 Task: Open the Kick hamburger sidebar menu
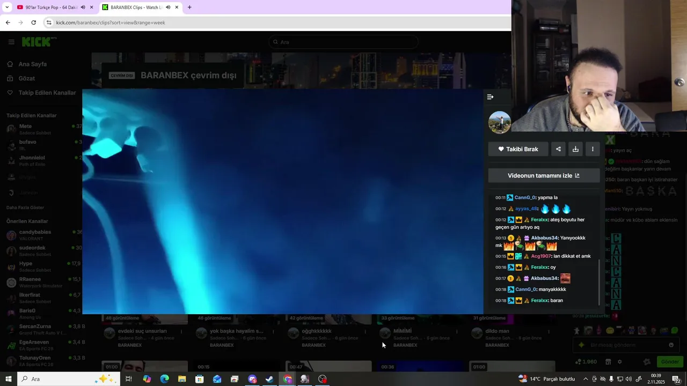[x=11, y=42]
